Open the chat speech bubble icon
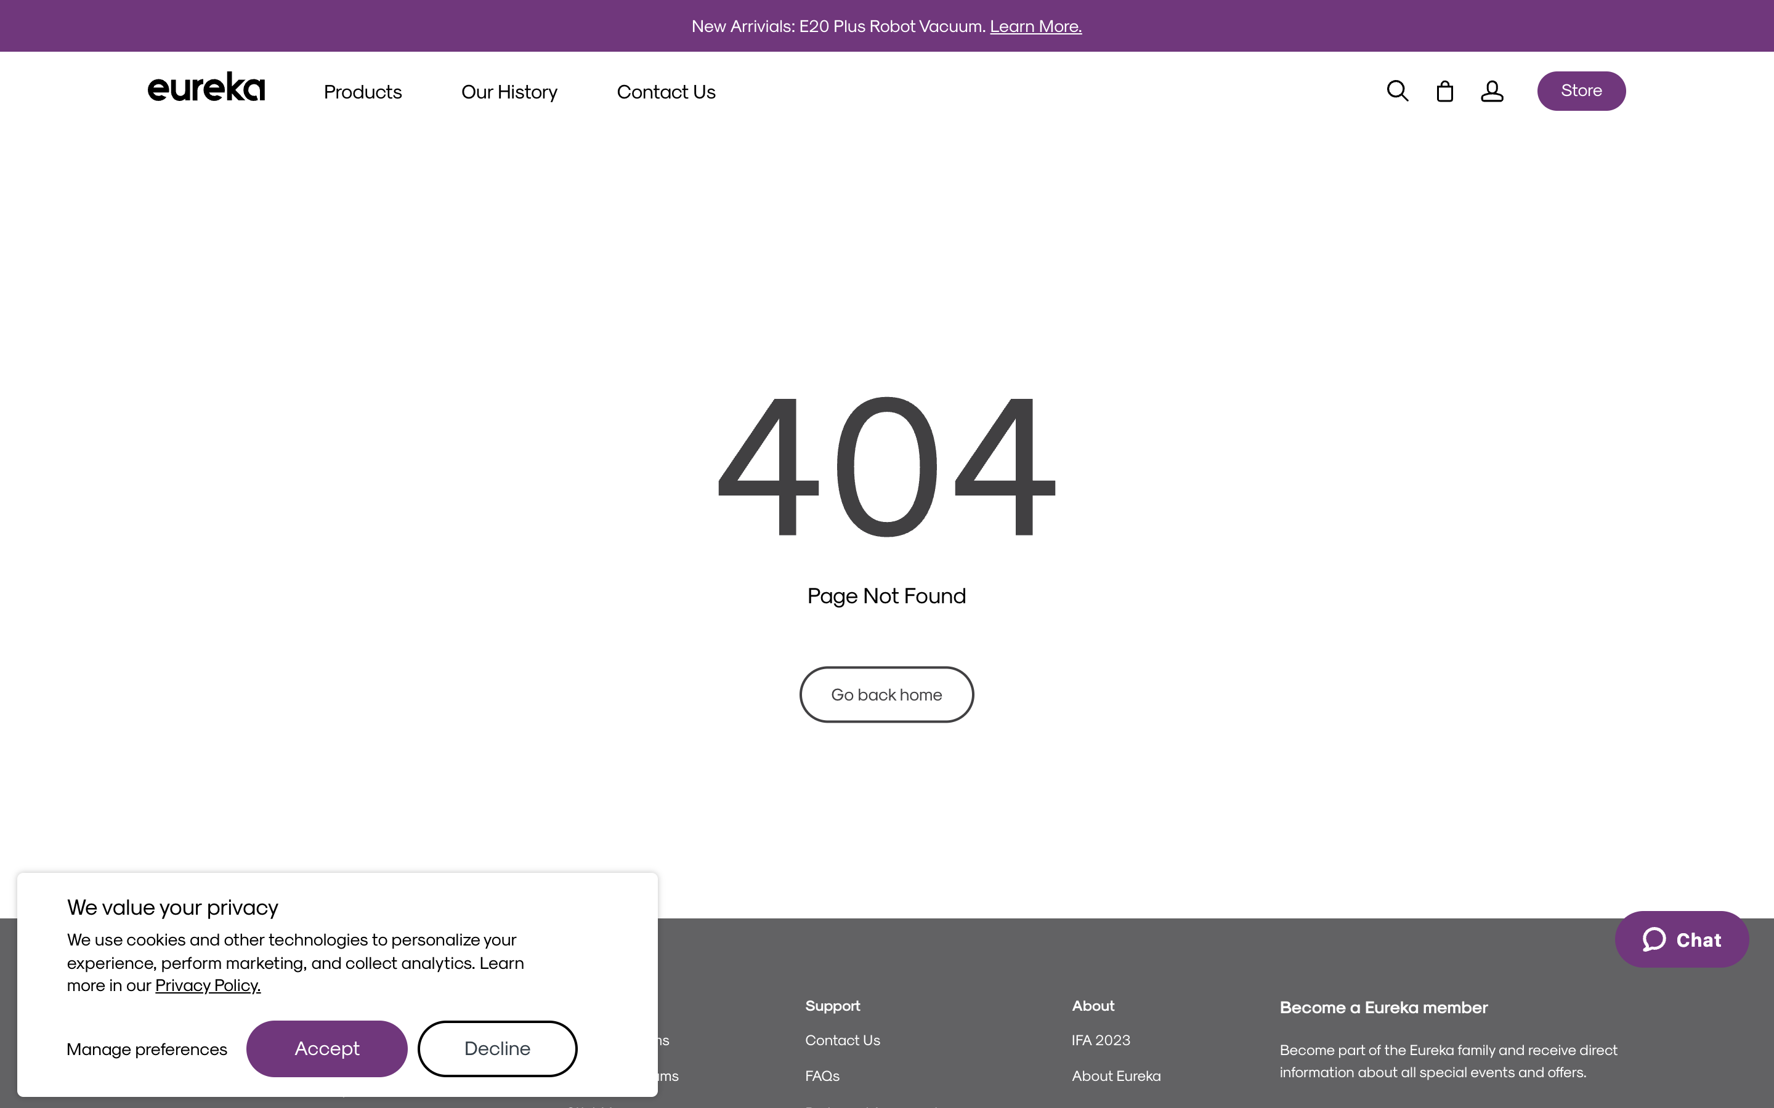Viewport: 1774px width, 1108px height. click(x=1655, y=939)
